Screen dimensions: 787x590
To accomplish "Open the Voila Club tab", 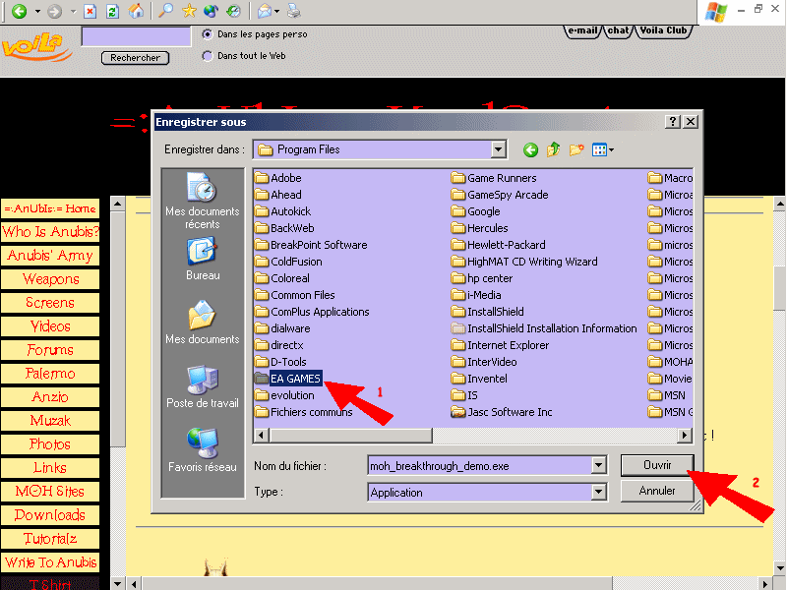I will (663, 30).
